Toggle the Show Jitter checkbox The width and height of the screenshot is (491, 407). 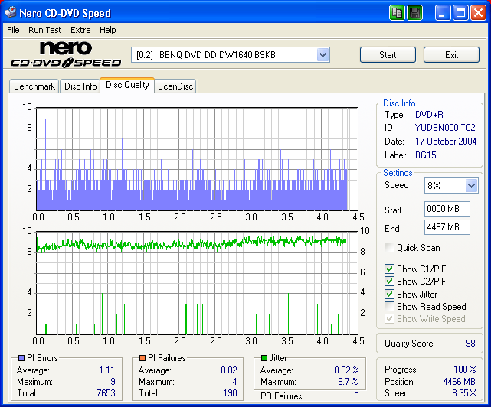tap(390, 295)
